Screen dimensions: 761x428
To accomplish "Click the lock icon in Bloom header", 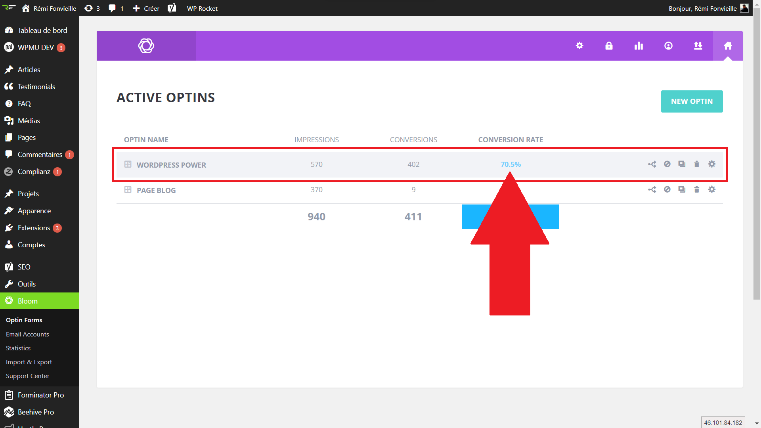I will click(x=609, y=46).
